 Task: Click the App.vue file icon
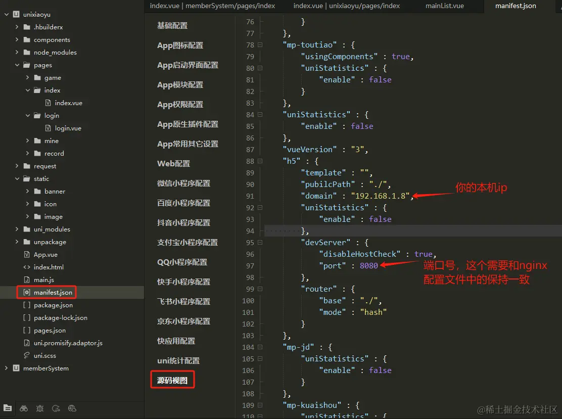pyautogui.click(x=26, y=254)
